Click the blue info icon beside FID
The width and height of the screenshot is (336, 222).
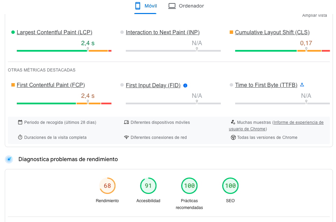pos(185,86)
